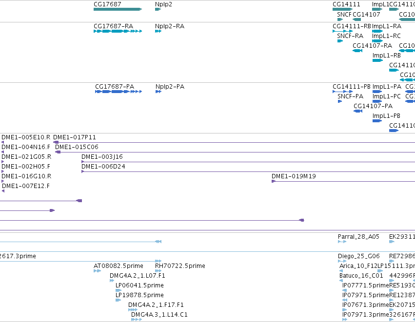
Task: Select the Diego_25_G06 EST label
Action: coord(359,256)
